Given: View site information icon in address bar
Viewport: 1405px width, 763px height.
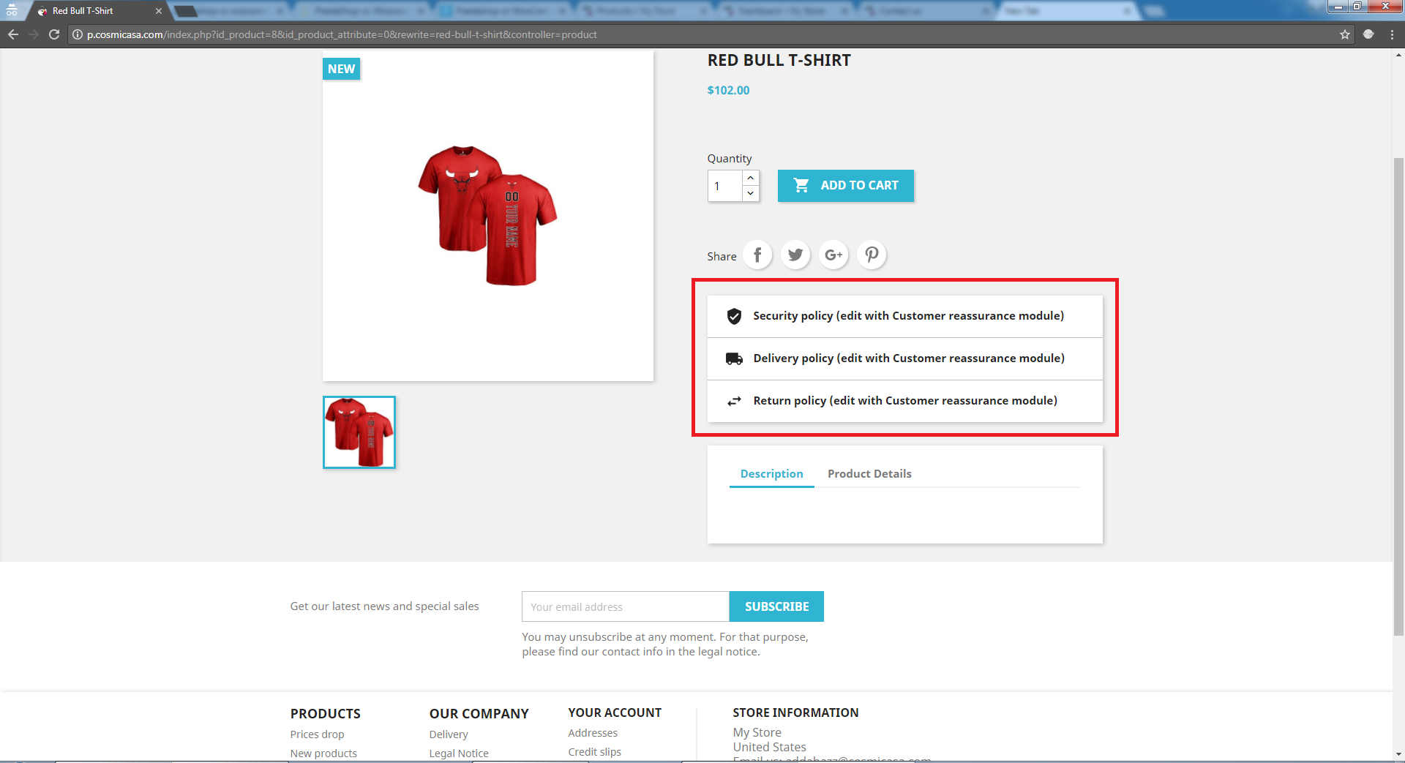Looking at the screenshot, I should pyautogui.click(x=78, y=34).
